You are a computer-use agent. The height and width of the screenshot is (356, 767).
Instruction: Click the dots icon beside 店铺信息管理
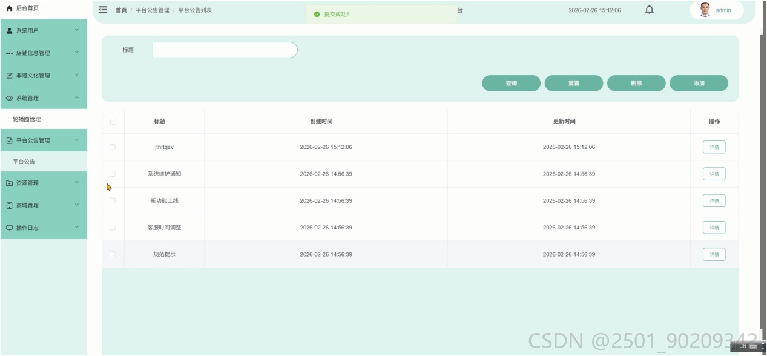pyautogui.click(x=9, y=53)
